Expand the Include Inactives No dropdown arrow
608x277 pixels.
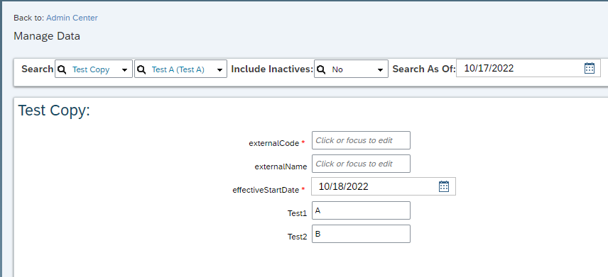click(380, 70)
